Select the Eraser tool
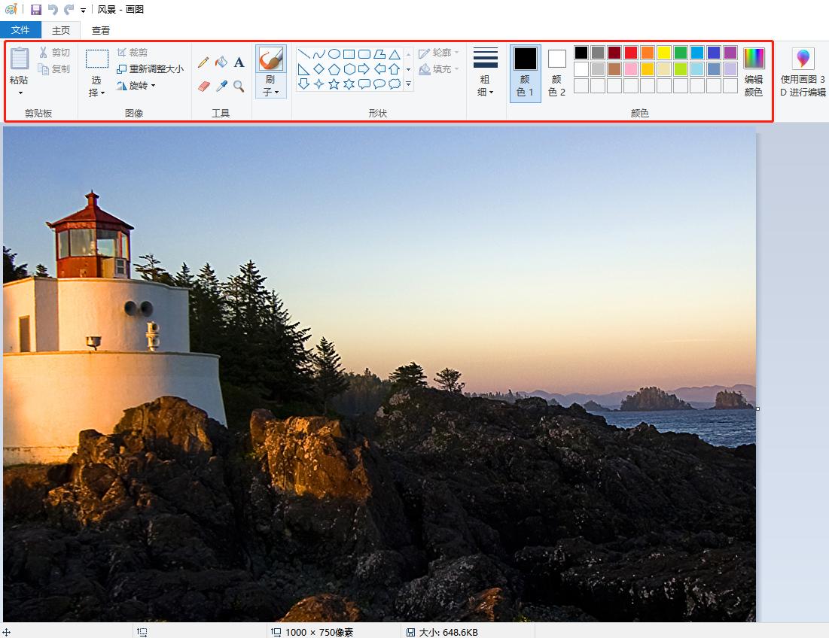 (x=203, y=87)
